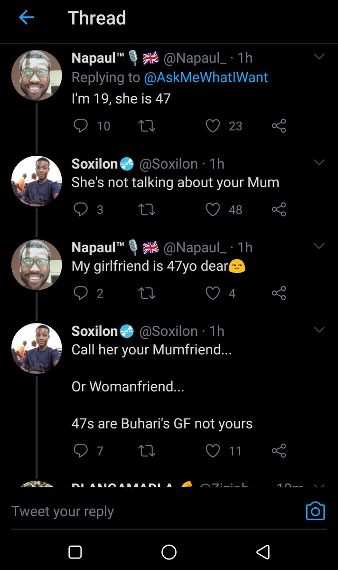The height and width of the screenshot is (570, 338).
Task: Share the "My girlfriend is 47yo dear" tweet
Action: pos(279,293)
